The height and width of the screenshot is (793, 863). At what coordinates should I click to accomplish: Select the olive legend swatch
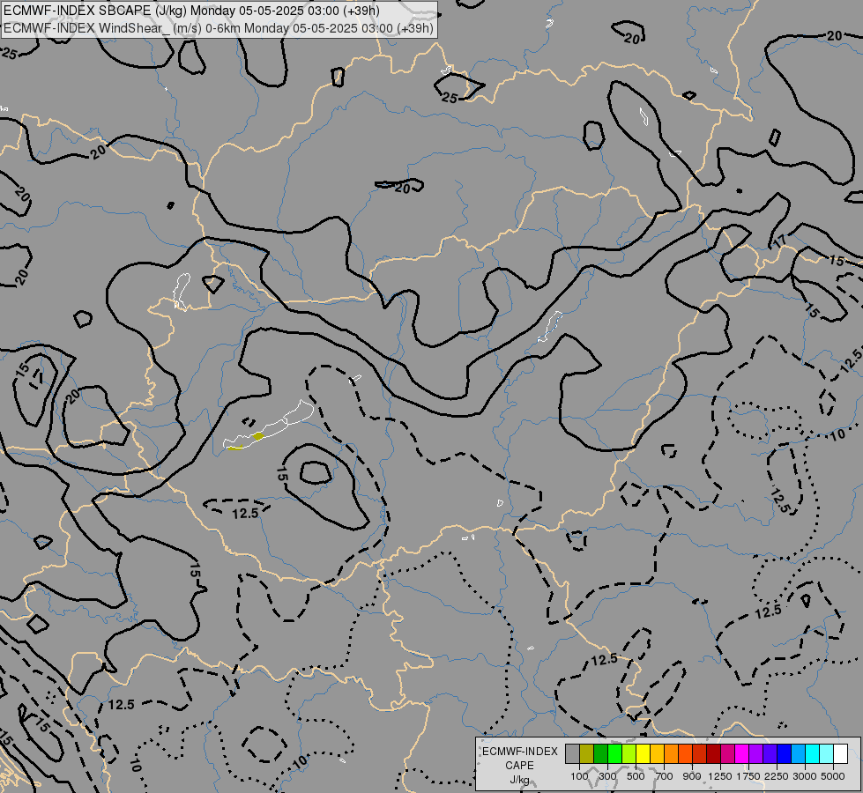587,754
